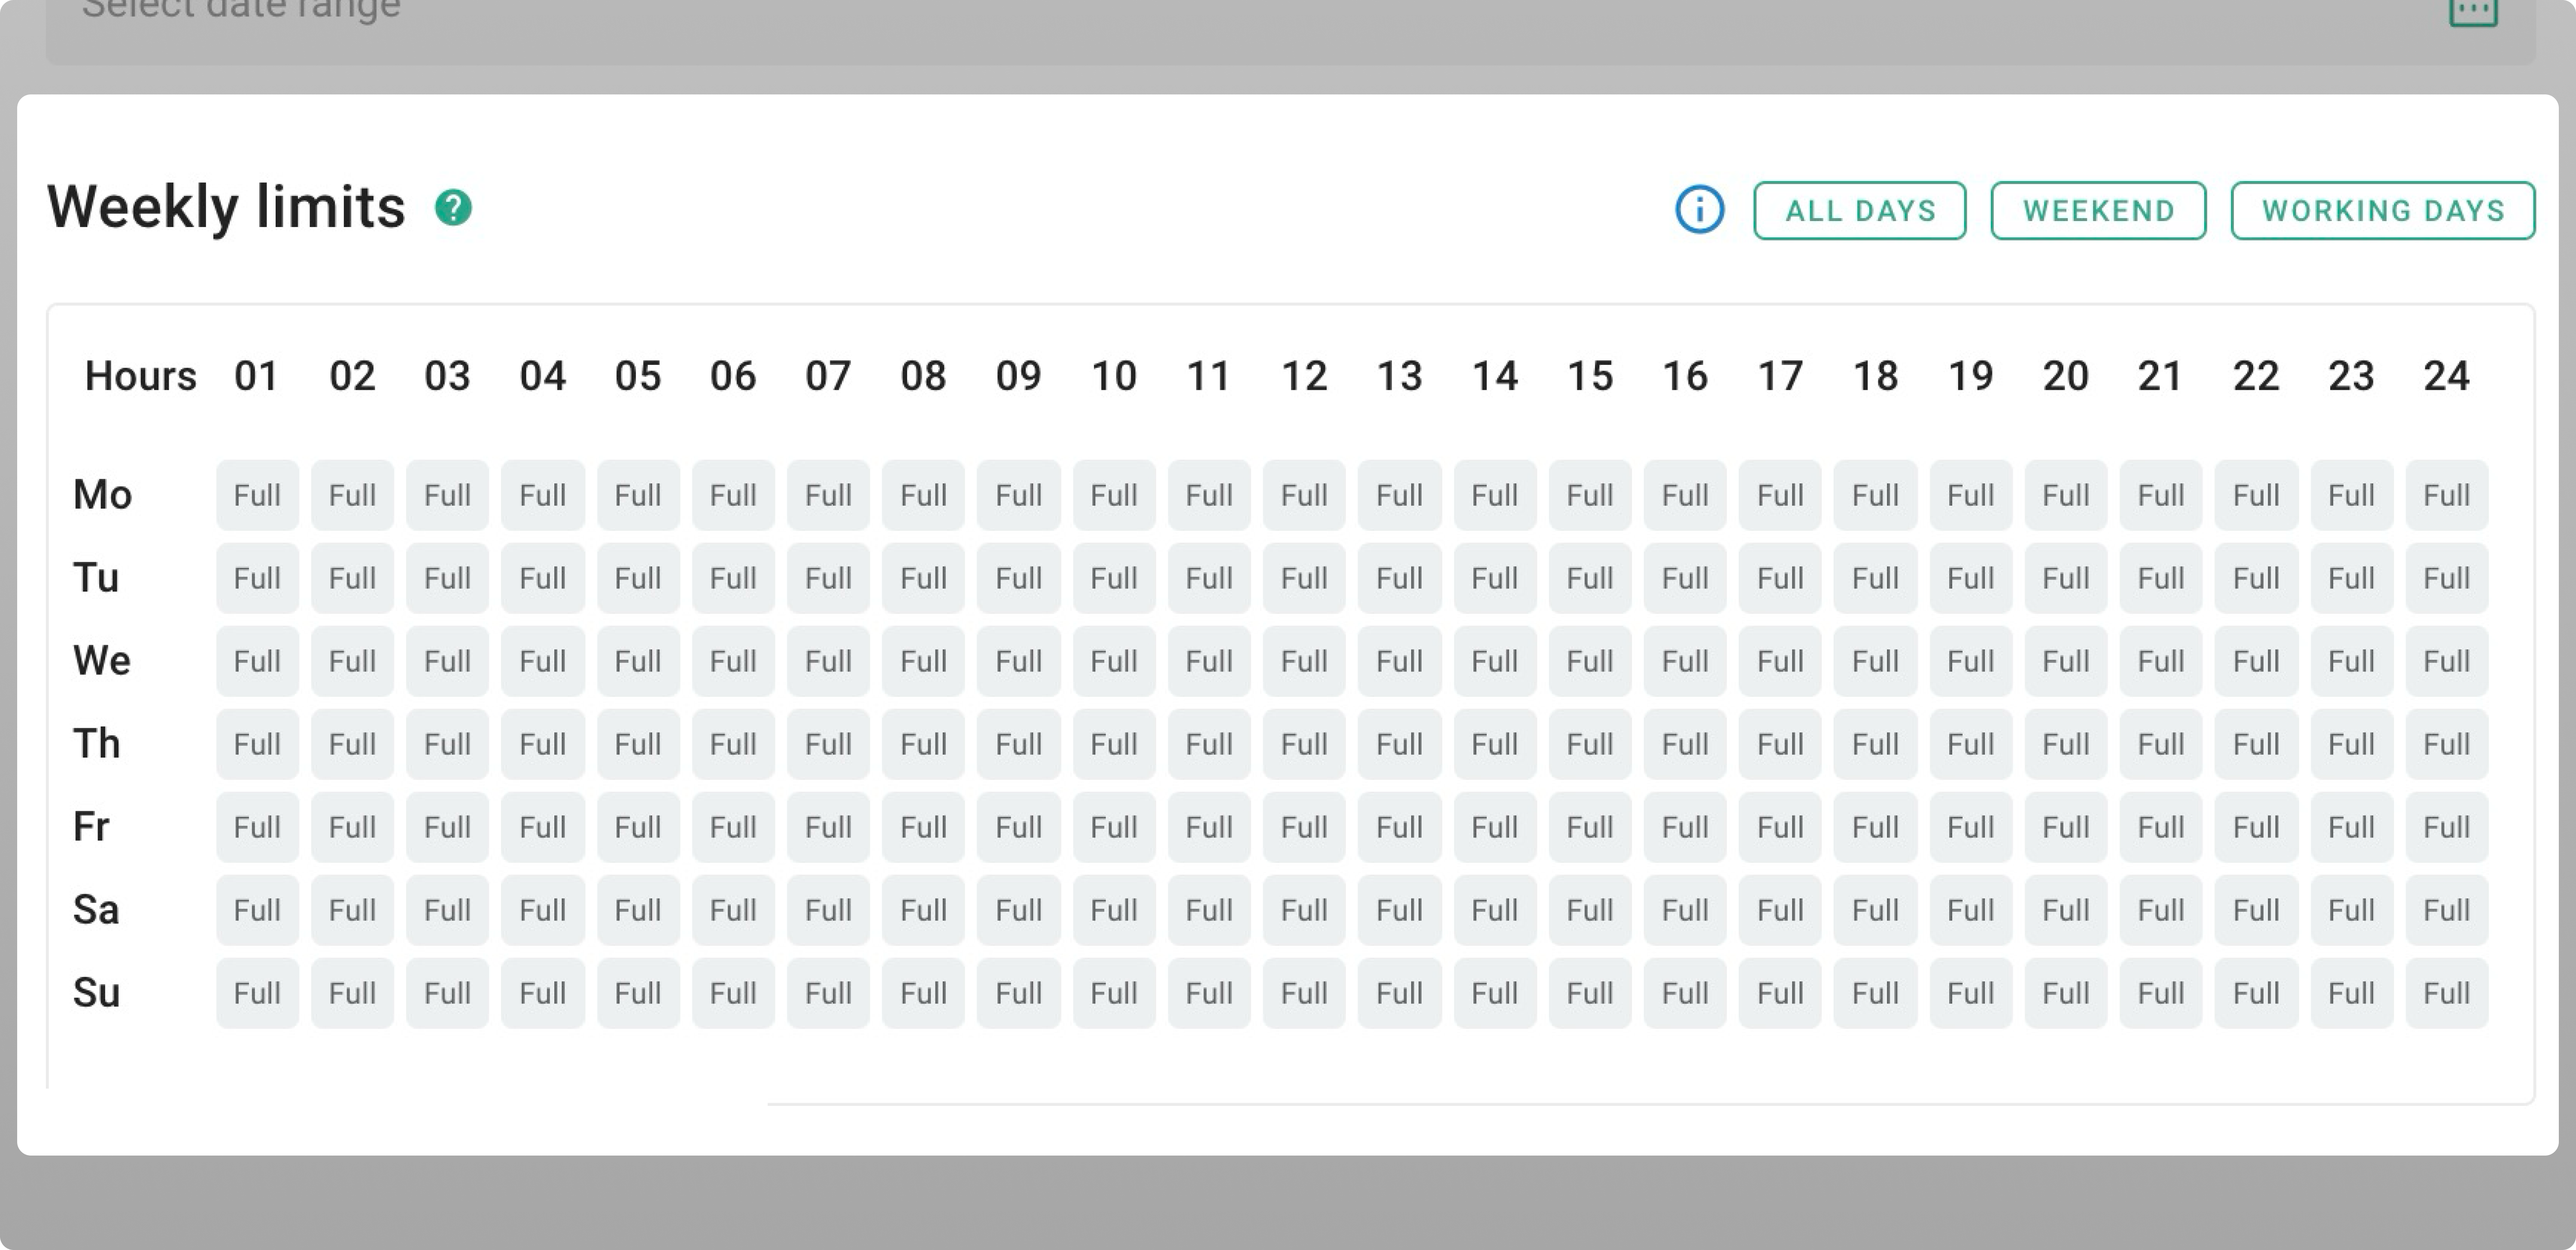This screenshot has height=1250, width=2576.
Task: Toggle Monday hour 24 Full limit
Action: [2447, 494]
